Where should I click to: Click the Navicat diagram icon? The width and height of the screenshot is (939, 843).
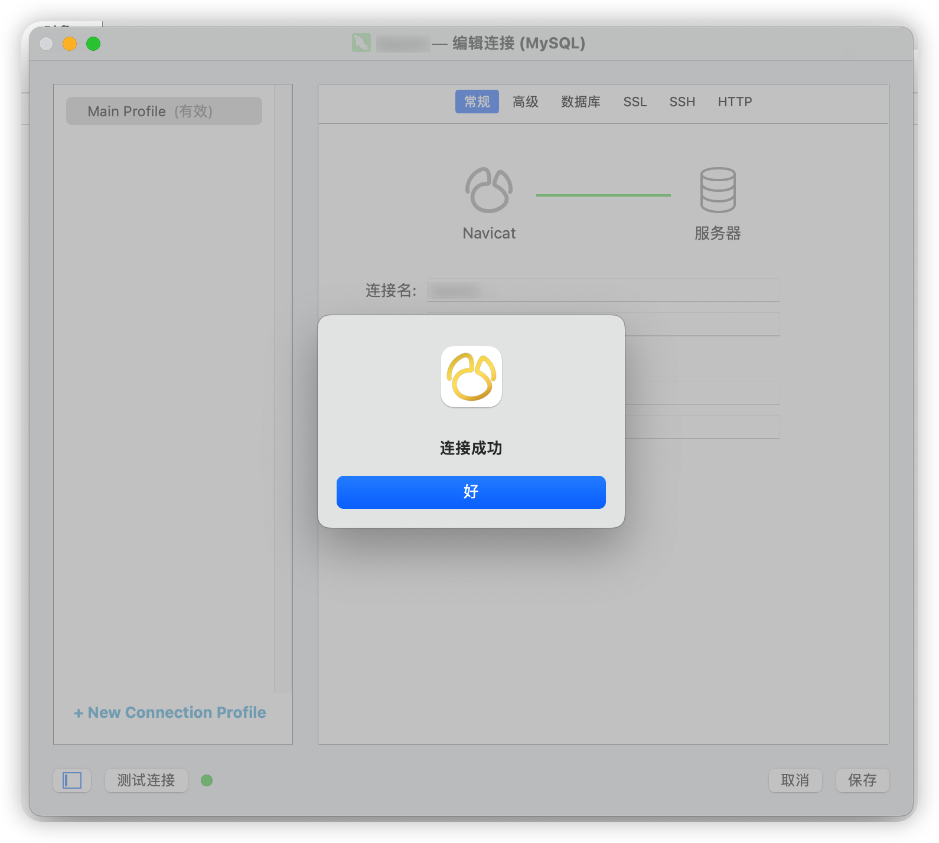point(489,190)
